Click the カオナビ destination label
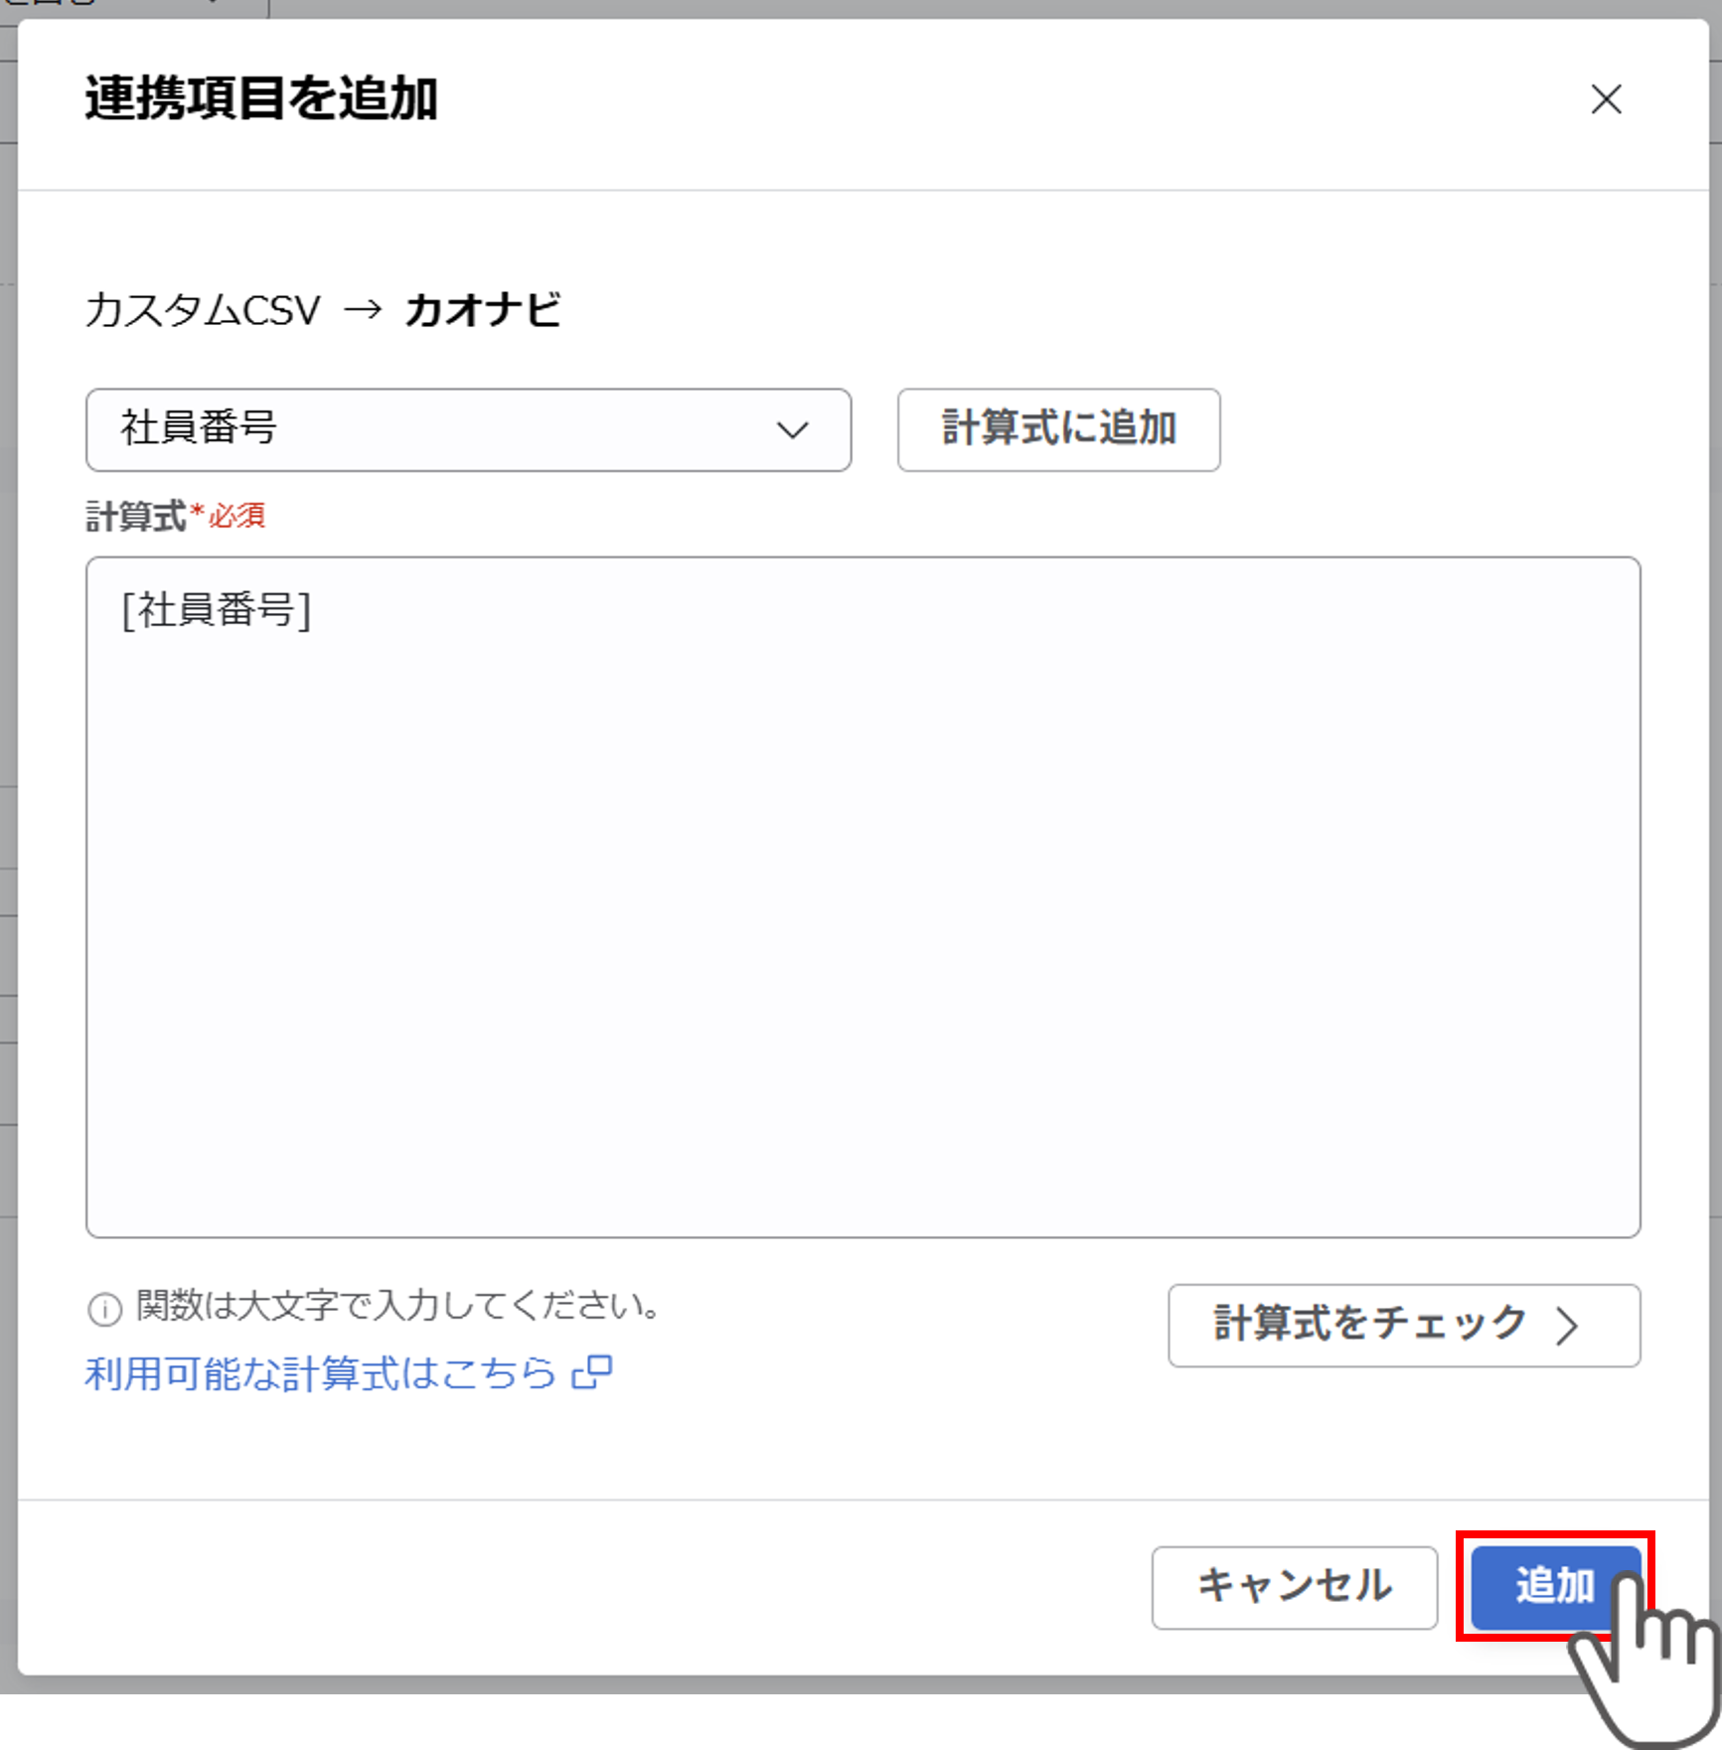The image size is (1722, 1750). pos(483,310)
